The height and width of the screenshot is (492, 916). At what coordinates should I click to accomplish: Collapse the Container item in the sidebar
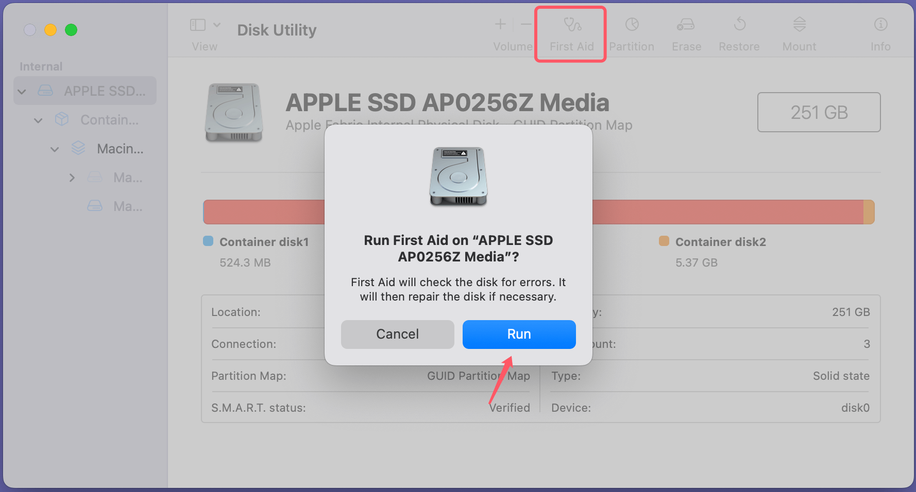coord(38,119)
